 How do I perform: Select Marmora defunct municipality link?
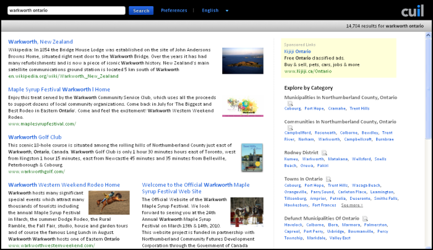click(351, 225)
